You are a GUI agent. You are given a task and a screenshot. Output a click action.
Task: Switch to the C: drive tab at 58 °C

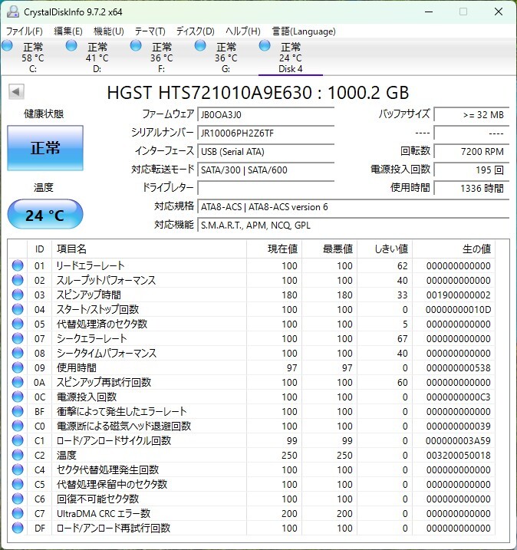pos(33,57)
